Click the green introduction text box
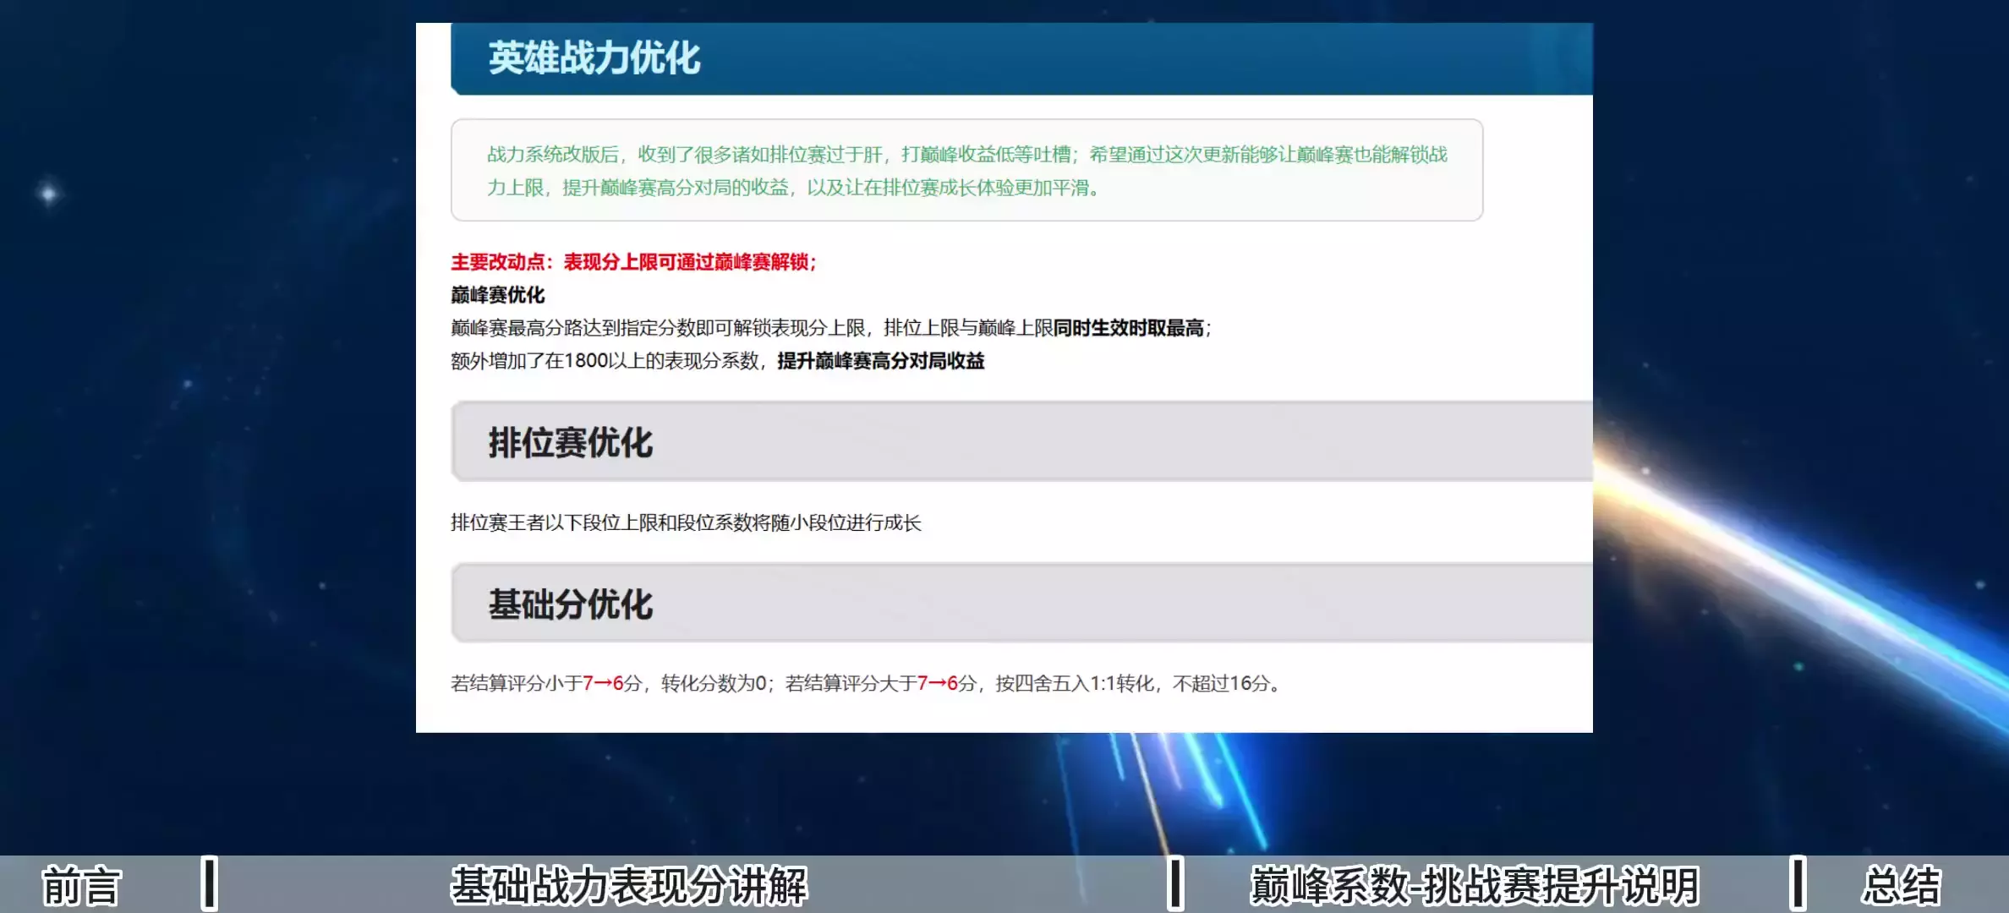This screenshot has height=913, width=2009. [x=966, y=170]
